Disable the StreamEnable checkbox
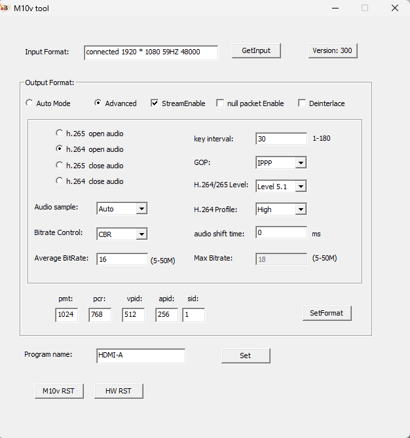 (x=155, y=103)
